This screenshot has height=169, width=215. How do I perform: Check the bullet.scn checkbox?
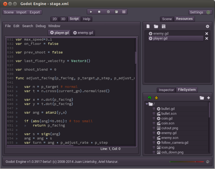pyautogui.click(x=154, y=114)
